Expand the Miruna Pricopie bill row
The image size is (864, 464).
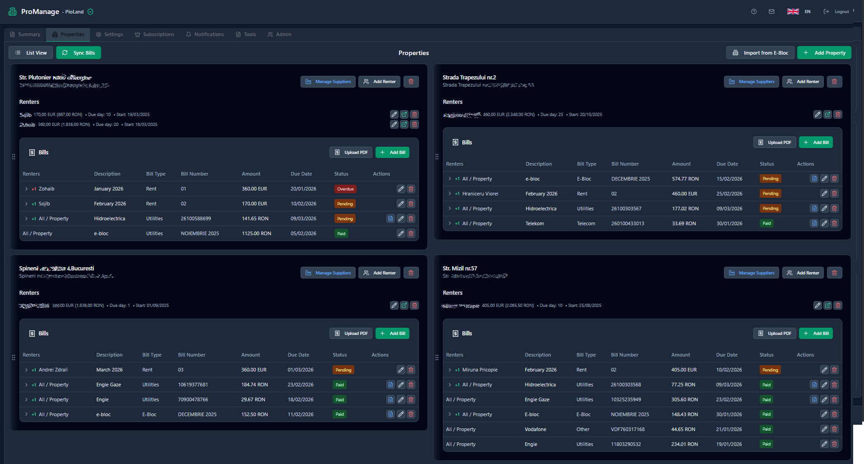coord(449,370)
